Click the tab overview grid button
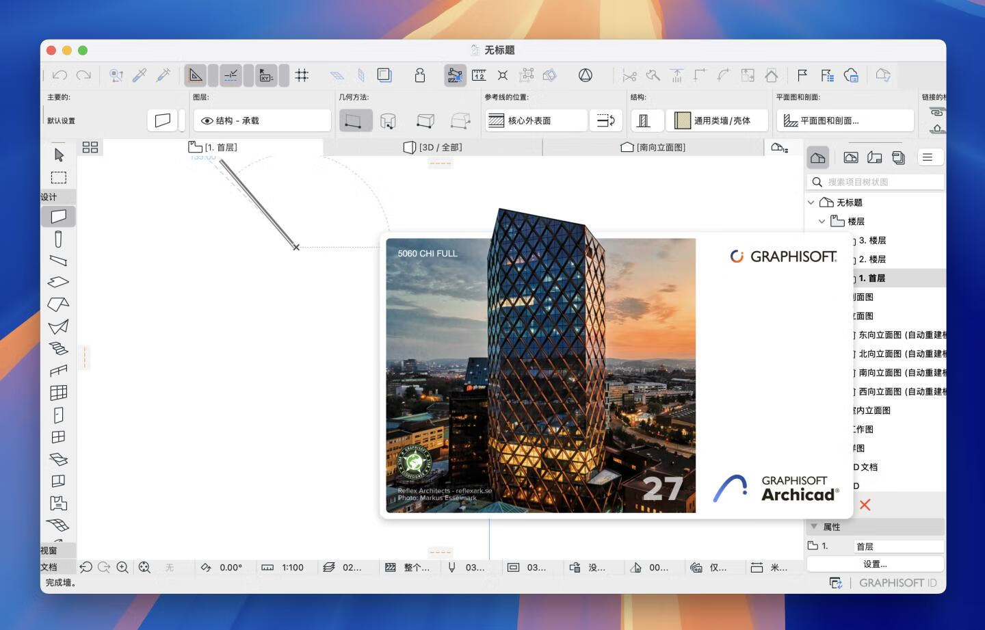Screen dimensions: 985x630 (90, 147)
